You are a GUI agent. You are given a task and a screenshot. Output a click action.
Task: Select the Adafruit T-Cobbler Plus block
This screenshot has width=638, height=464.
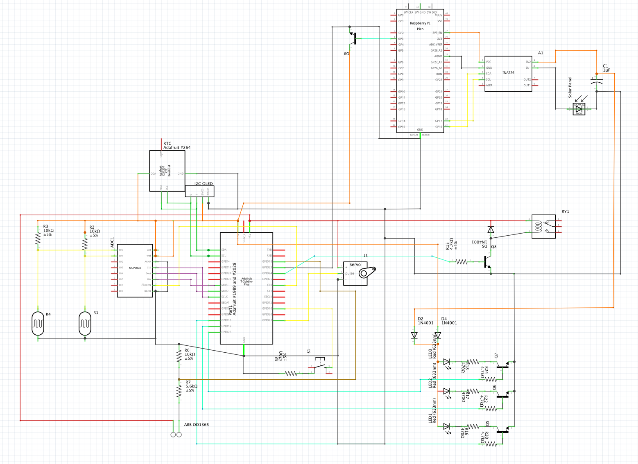247,288
